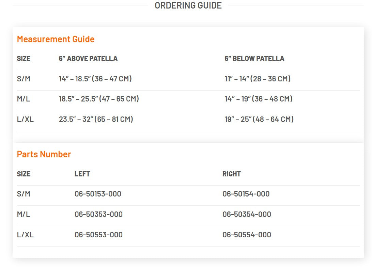The height and width of the screenshot is (268, 372).
Task: Click part number 06-50554-000
Action: (247, 235)
